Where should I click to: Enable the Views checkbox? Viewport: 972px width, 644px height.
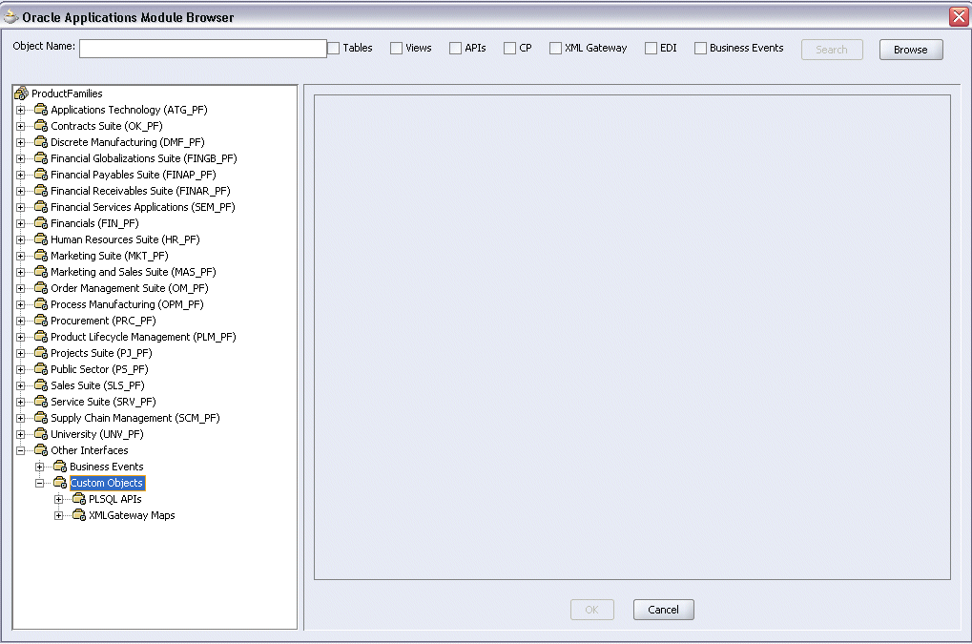pyautogui.click(x=396, y=49)
